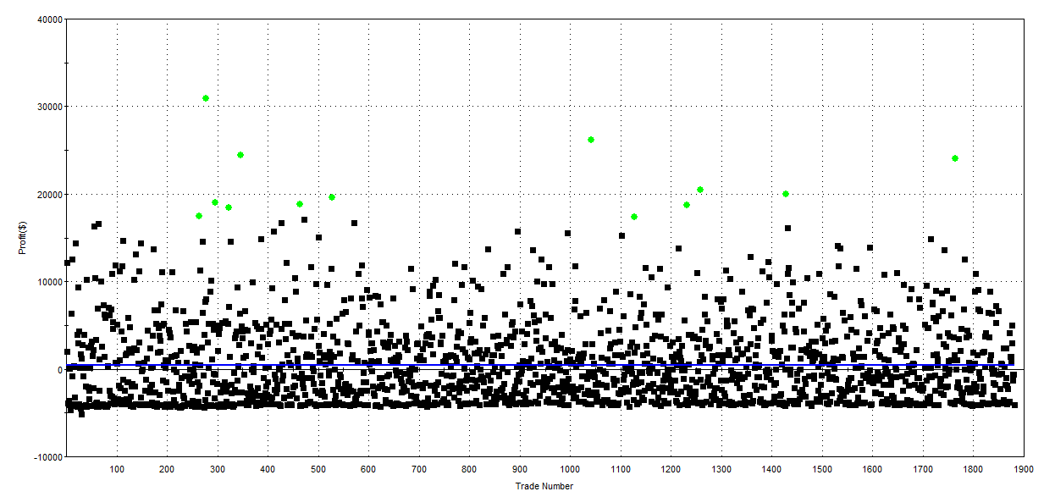Click the 900 trade number tick label
Screen dimensions: 1044x497
coord(520,467)
